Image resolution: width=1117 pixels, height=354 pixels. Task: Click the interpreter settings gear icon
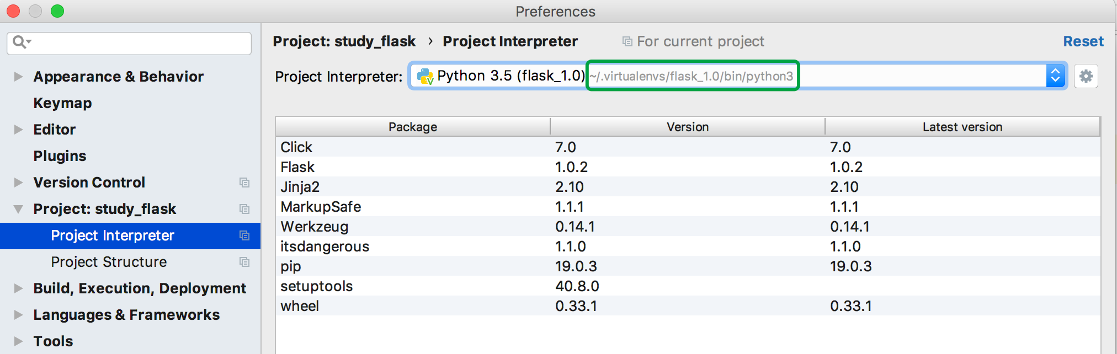click(1086, 76)
